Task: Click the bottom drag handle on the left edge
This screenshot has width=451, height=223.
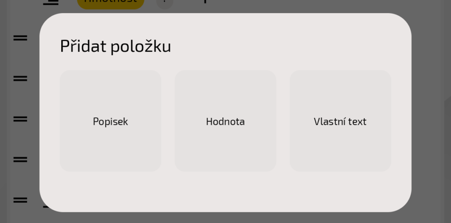Action: click(20, 200)
